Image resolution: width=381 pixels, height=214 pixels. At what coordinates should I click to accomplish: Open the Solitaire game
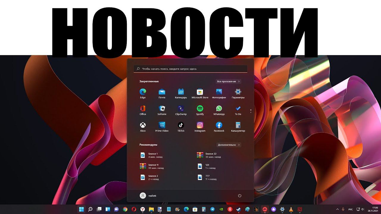click(162, 110)
